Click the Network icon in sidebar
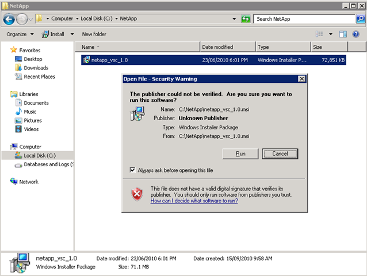The image size is (367, 276). (x=14, y=181)
